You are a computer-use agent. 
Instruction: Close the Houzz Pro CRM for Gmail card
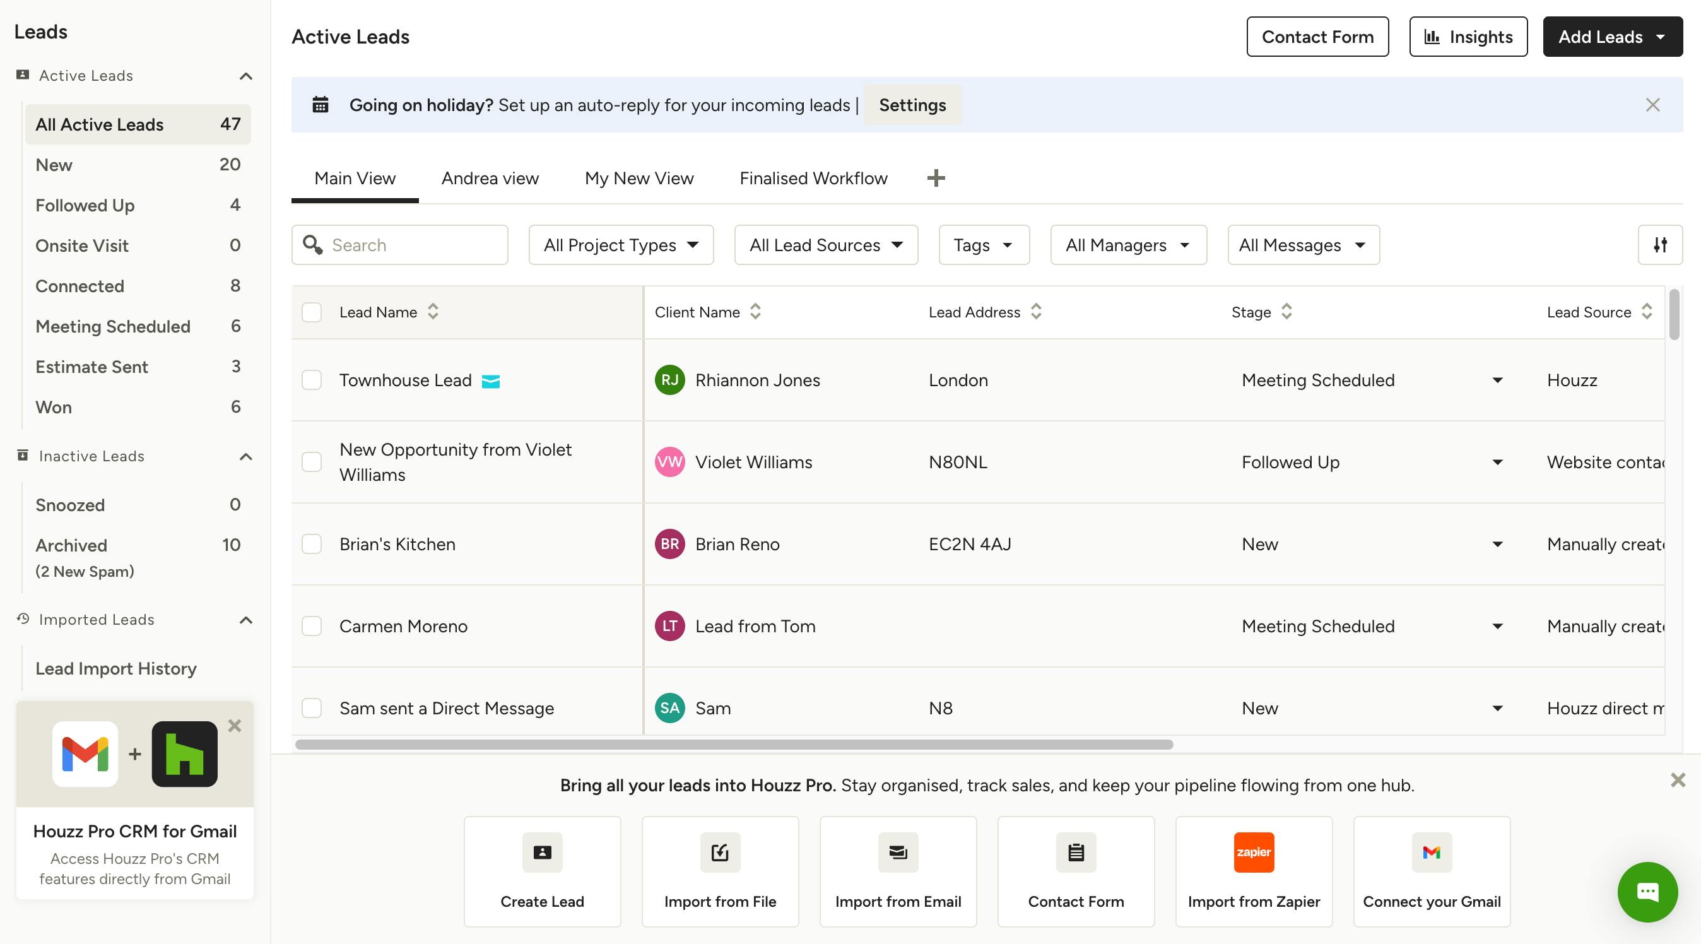pos(235,725)
